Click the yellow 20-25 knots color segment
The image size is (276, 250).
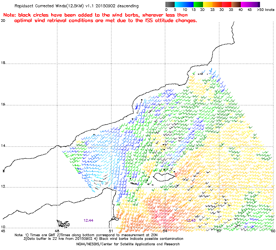(208, 4)
